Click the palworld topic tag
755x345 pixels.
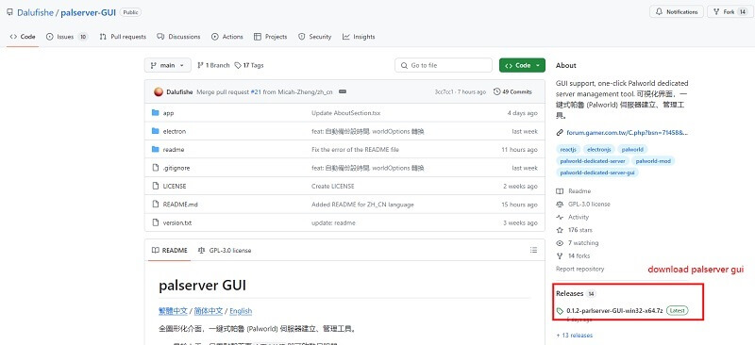click(631, 150)
